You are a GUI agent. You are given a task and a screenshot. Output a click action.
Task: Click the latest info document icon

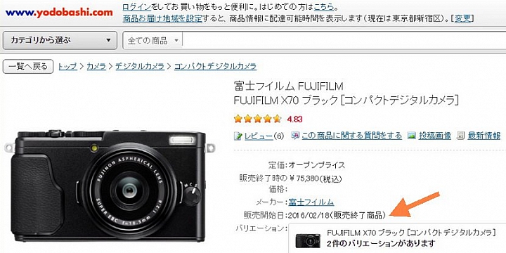click(x=460, y=136)
